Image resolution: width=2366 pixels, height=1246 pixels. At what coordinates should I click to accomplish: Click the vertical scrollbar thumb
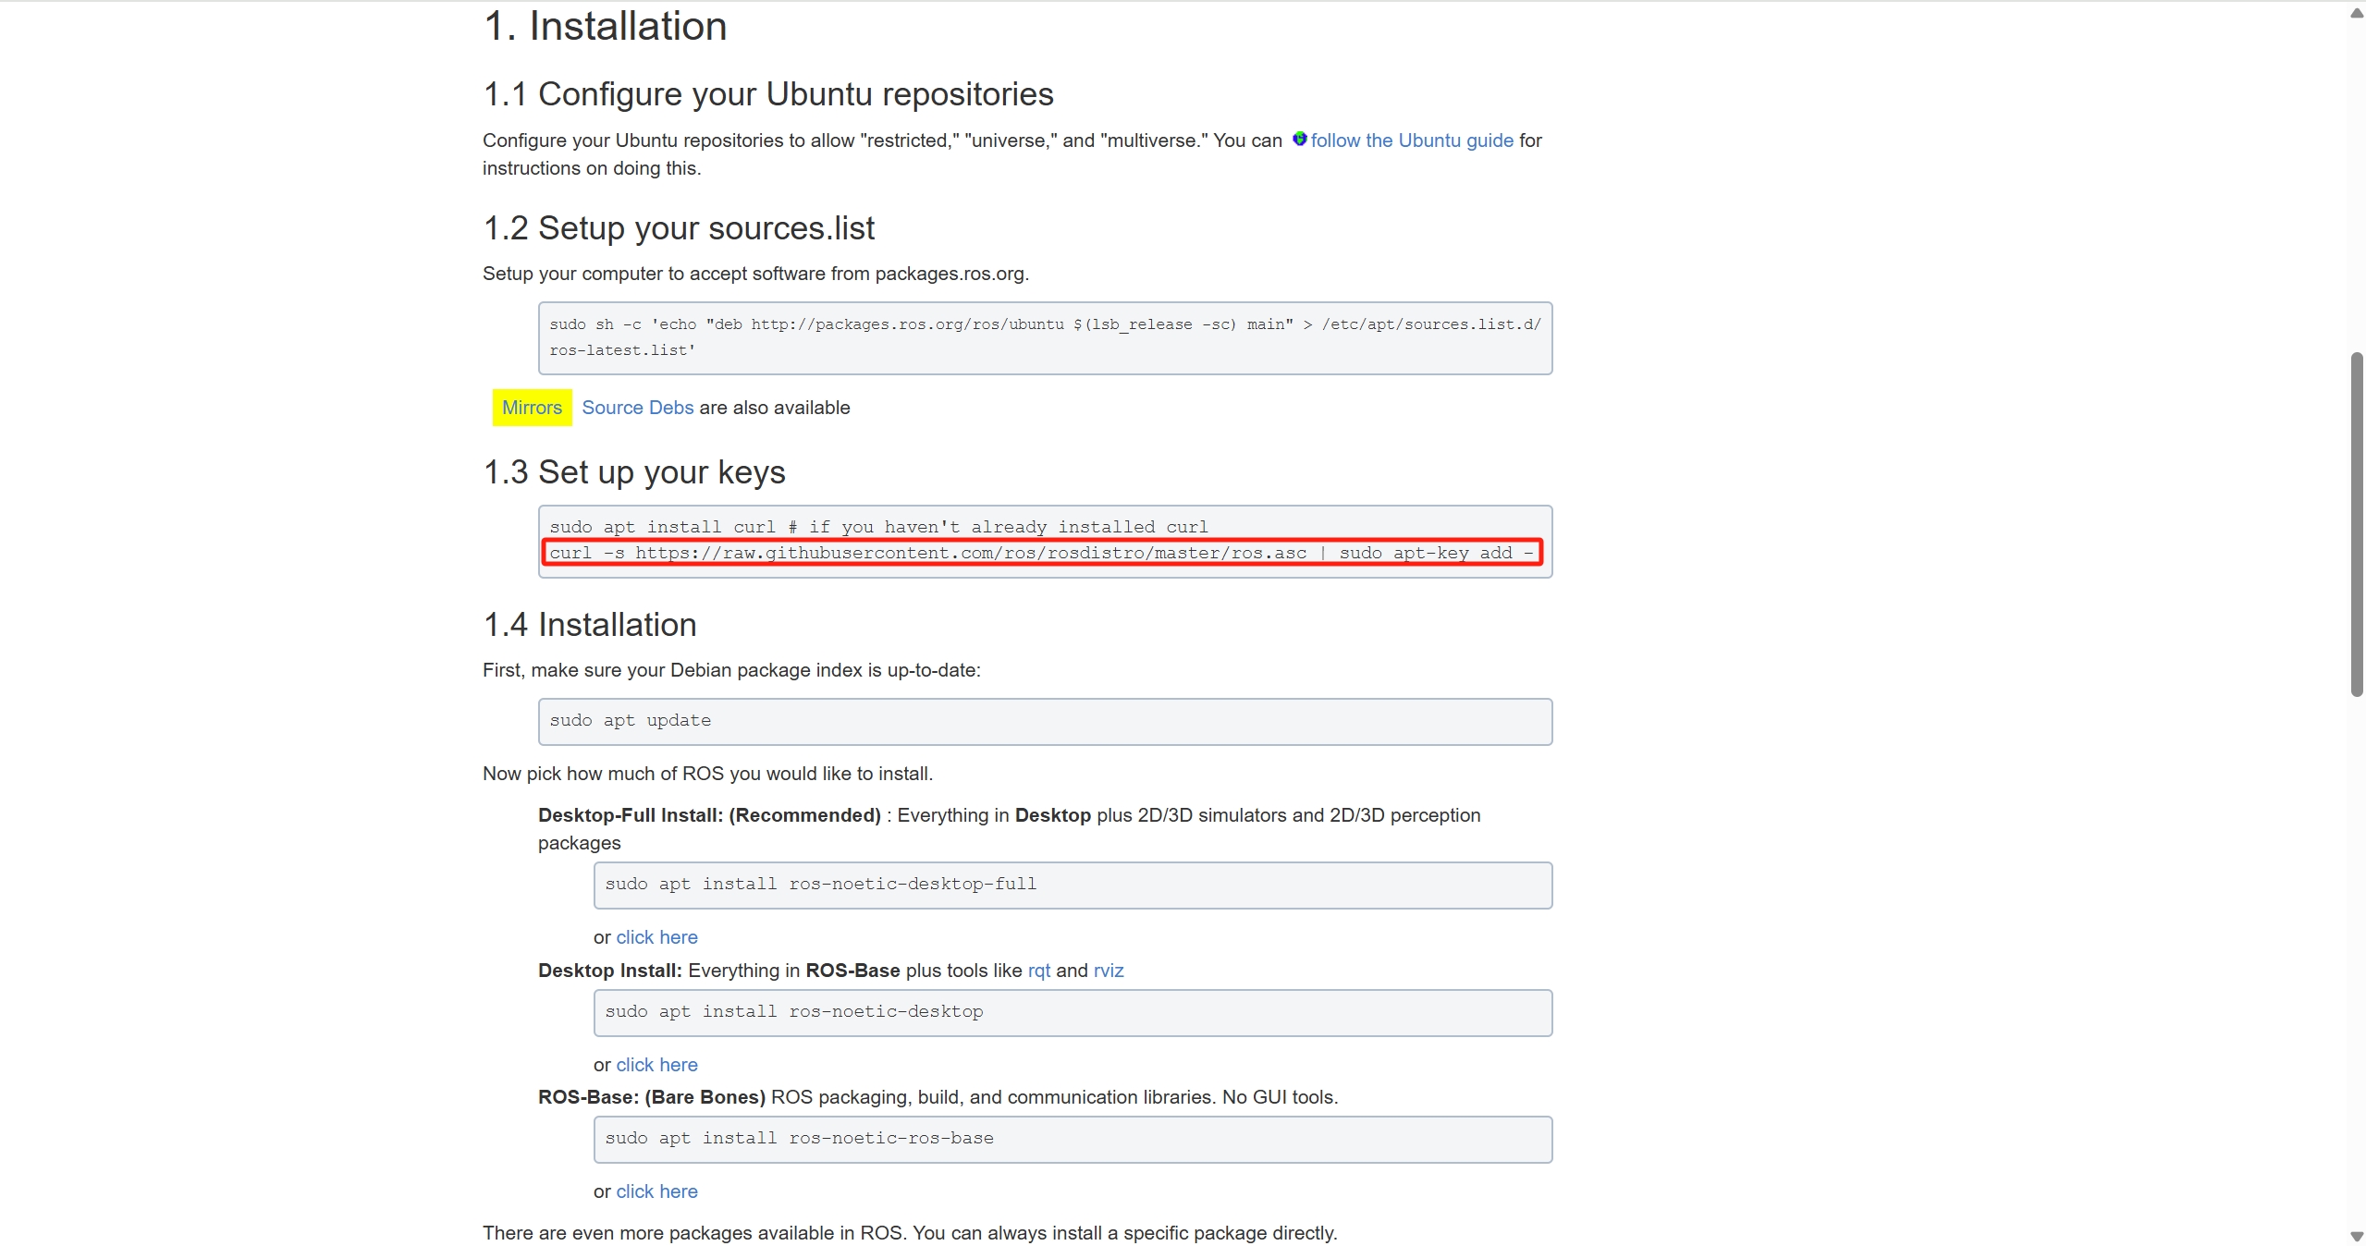click(x=2357, y=524)
